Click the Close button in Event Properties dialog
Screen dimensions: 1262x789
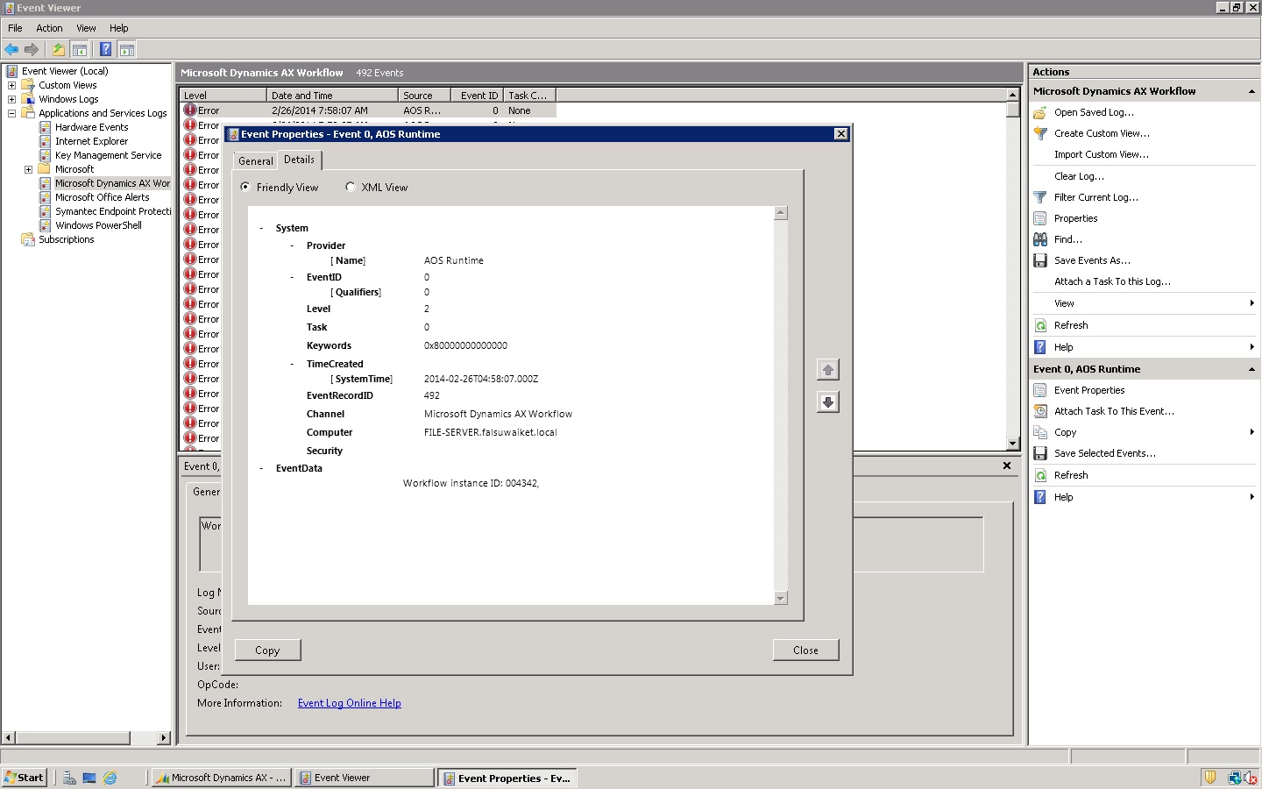(805, 650)
